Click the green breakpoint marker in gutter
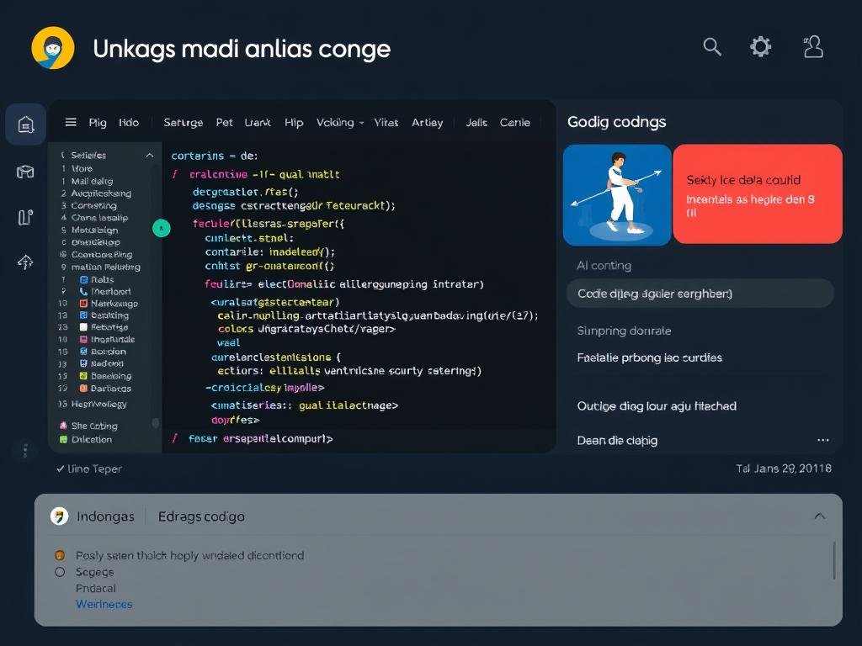Screen dimensions: 862x646 [x=161, y=227]
